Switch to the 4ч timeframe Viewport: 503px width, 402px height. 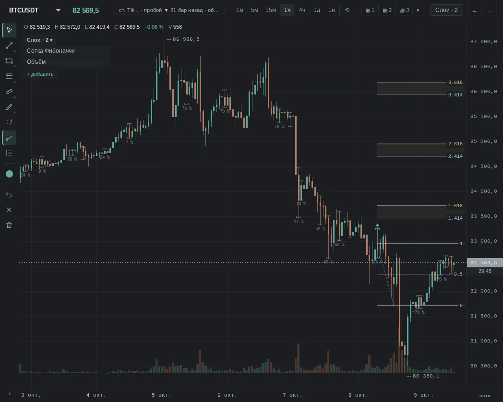[302, 10]
